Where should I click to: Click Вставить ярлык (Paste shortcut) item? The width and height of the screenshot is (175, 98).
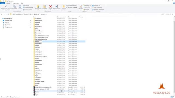click(27, 10)
